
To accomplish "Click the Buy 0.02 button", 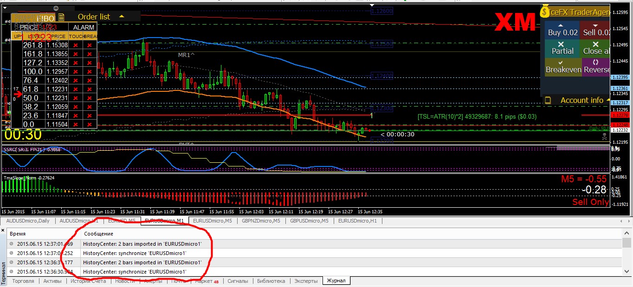I will pyautogui.click(x=562, y=30).
